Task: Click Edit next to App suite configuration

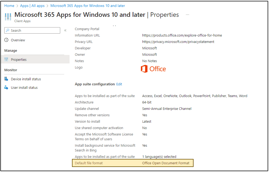Action: click(119, 84)
